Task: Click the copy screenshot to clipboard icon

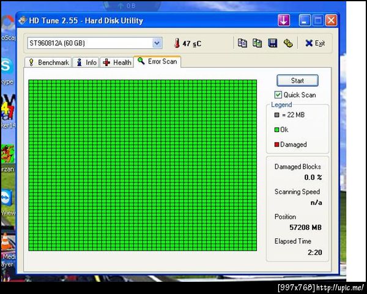Action: coord(257,43)
